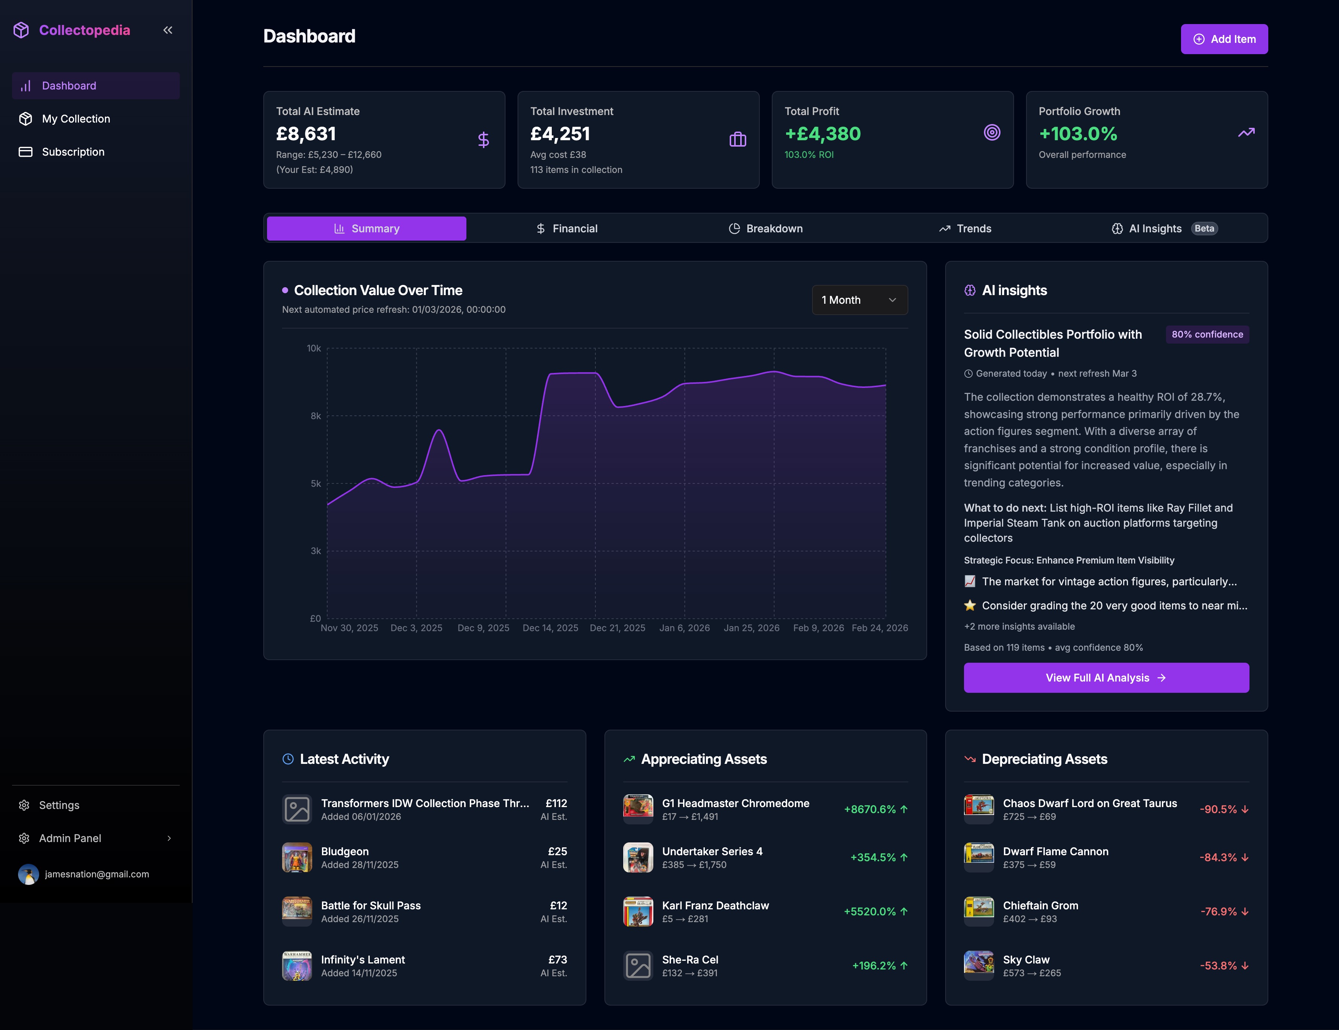Image resolution: width=1339 pixels, height=1030 pixels.
Task: Click the 80% confidence badge
Action: [1207, 335]
